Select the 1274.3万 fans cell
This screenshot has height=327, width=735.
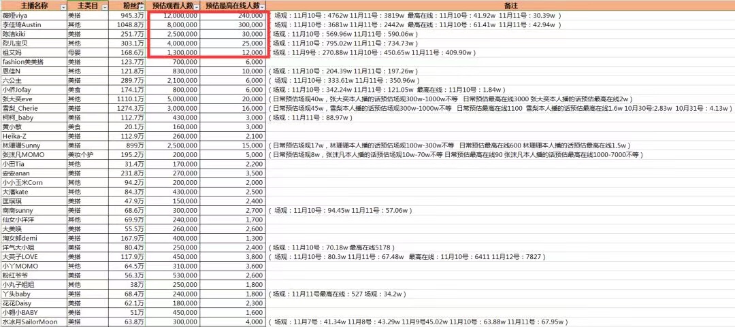(128, 108)
